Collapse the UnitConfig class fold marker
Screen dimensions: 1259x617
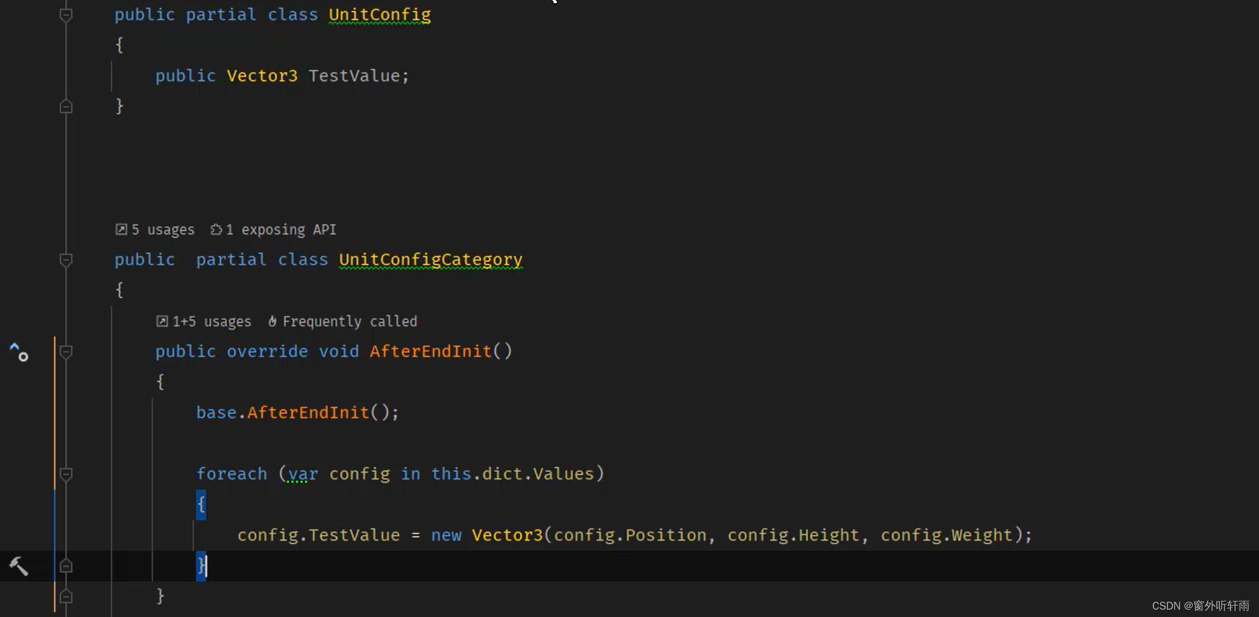point(66,15)
